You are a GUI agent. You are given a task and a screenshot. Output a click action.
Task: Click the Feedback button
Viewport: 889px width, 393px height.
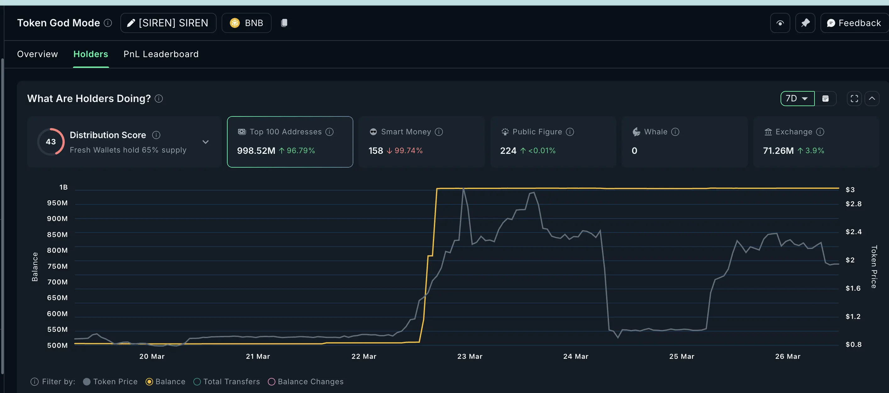click(x=854, y=23)
